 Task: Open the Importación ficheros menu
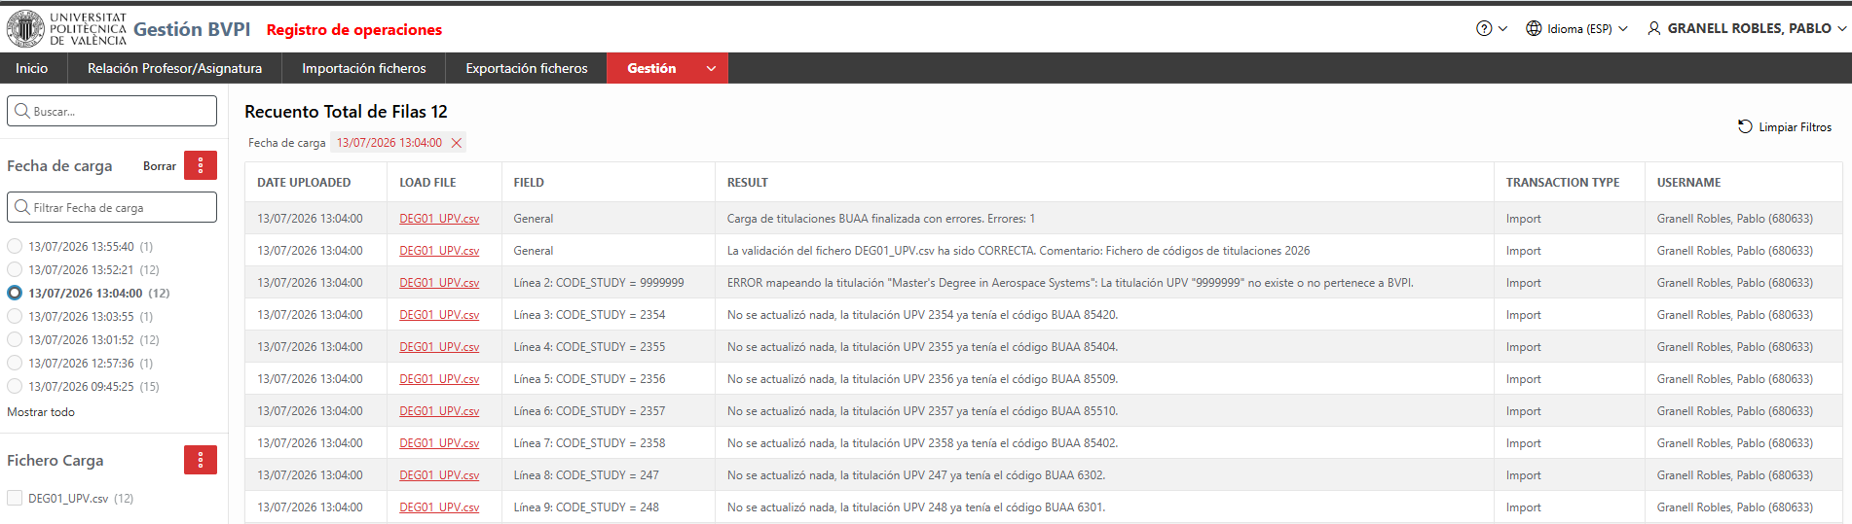[364, 68]
